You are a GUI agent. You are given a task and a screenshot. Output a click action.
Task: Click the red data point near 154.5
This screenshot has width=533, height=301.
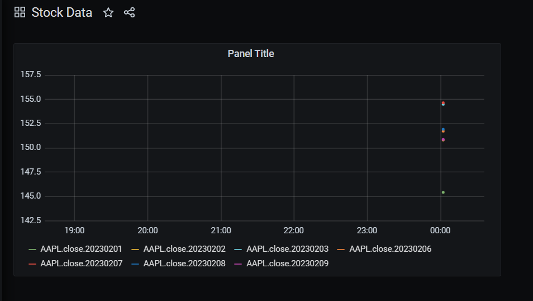coord(443,102)
